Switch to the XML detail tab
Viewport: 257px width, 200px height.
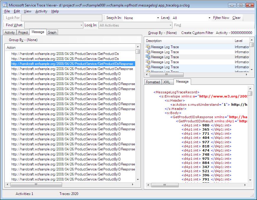pos(167,82)
